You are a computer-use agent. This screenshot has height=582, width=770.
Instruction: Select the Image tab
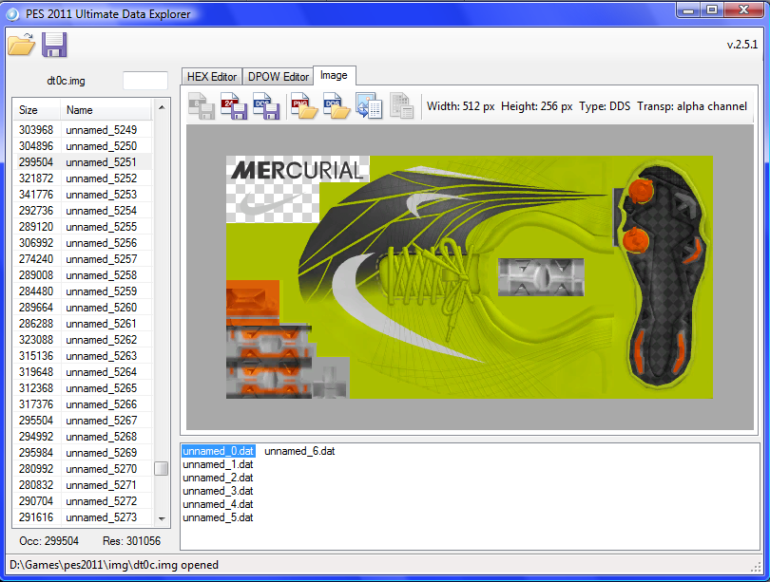tap(334, 76)
